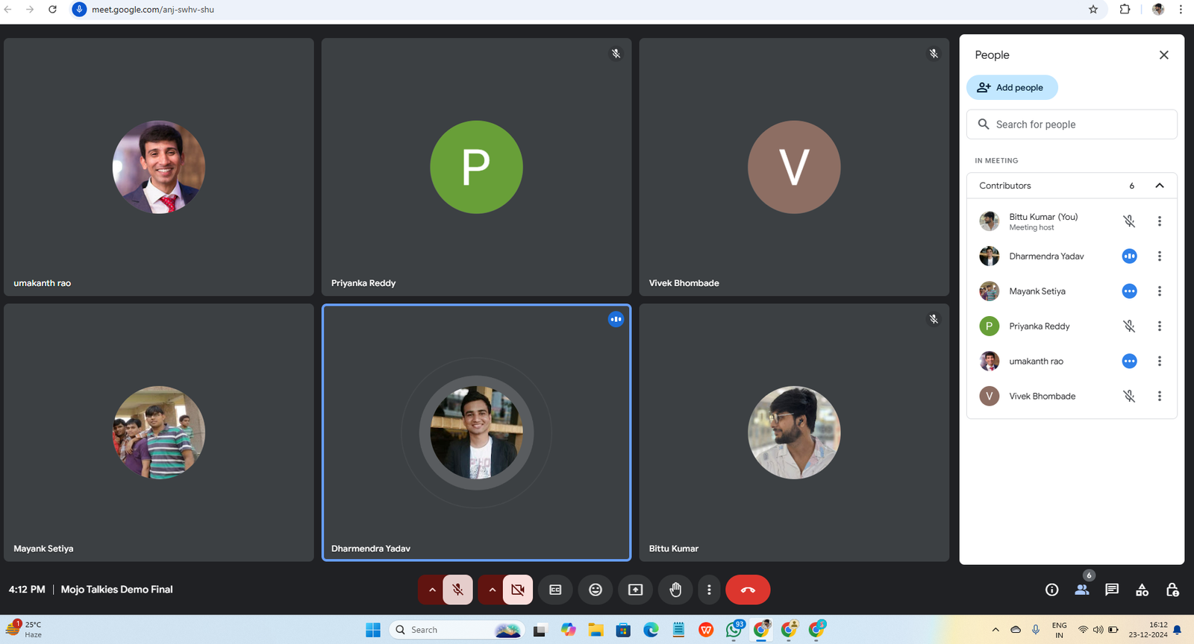Open the weather widget showing 25°C Haze

click(24, 629)
